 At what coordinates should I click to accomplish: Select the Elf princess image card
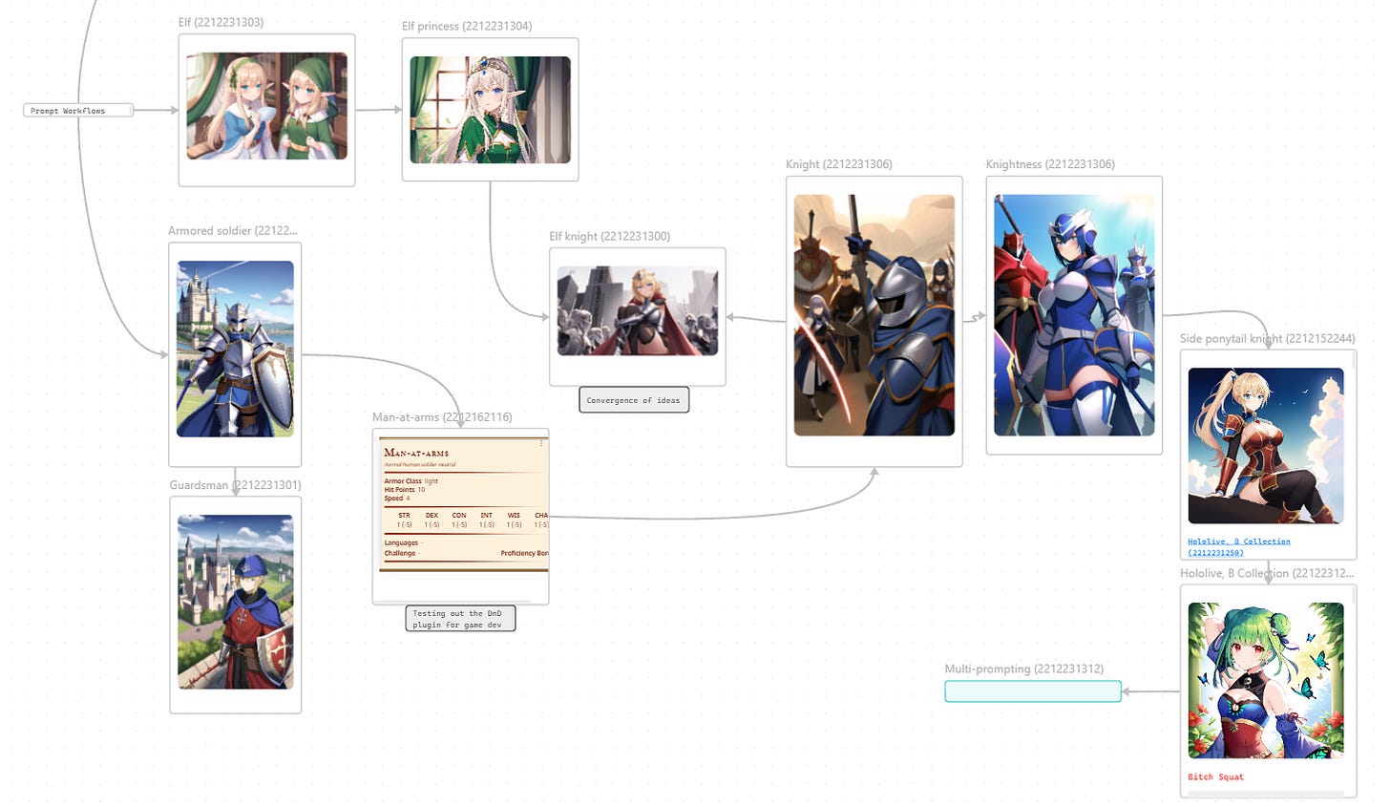490,110
